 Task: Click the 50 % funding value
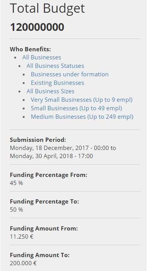[x=17, y=210]
